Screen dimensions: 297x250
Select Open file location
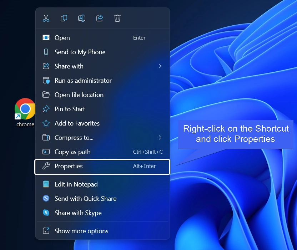click(102, 95)
